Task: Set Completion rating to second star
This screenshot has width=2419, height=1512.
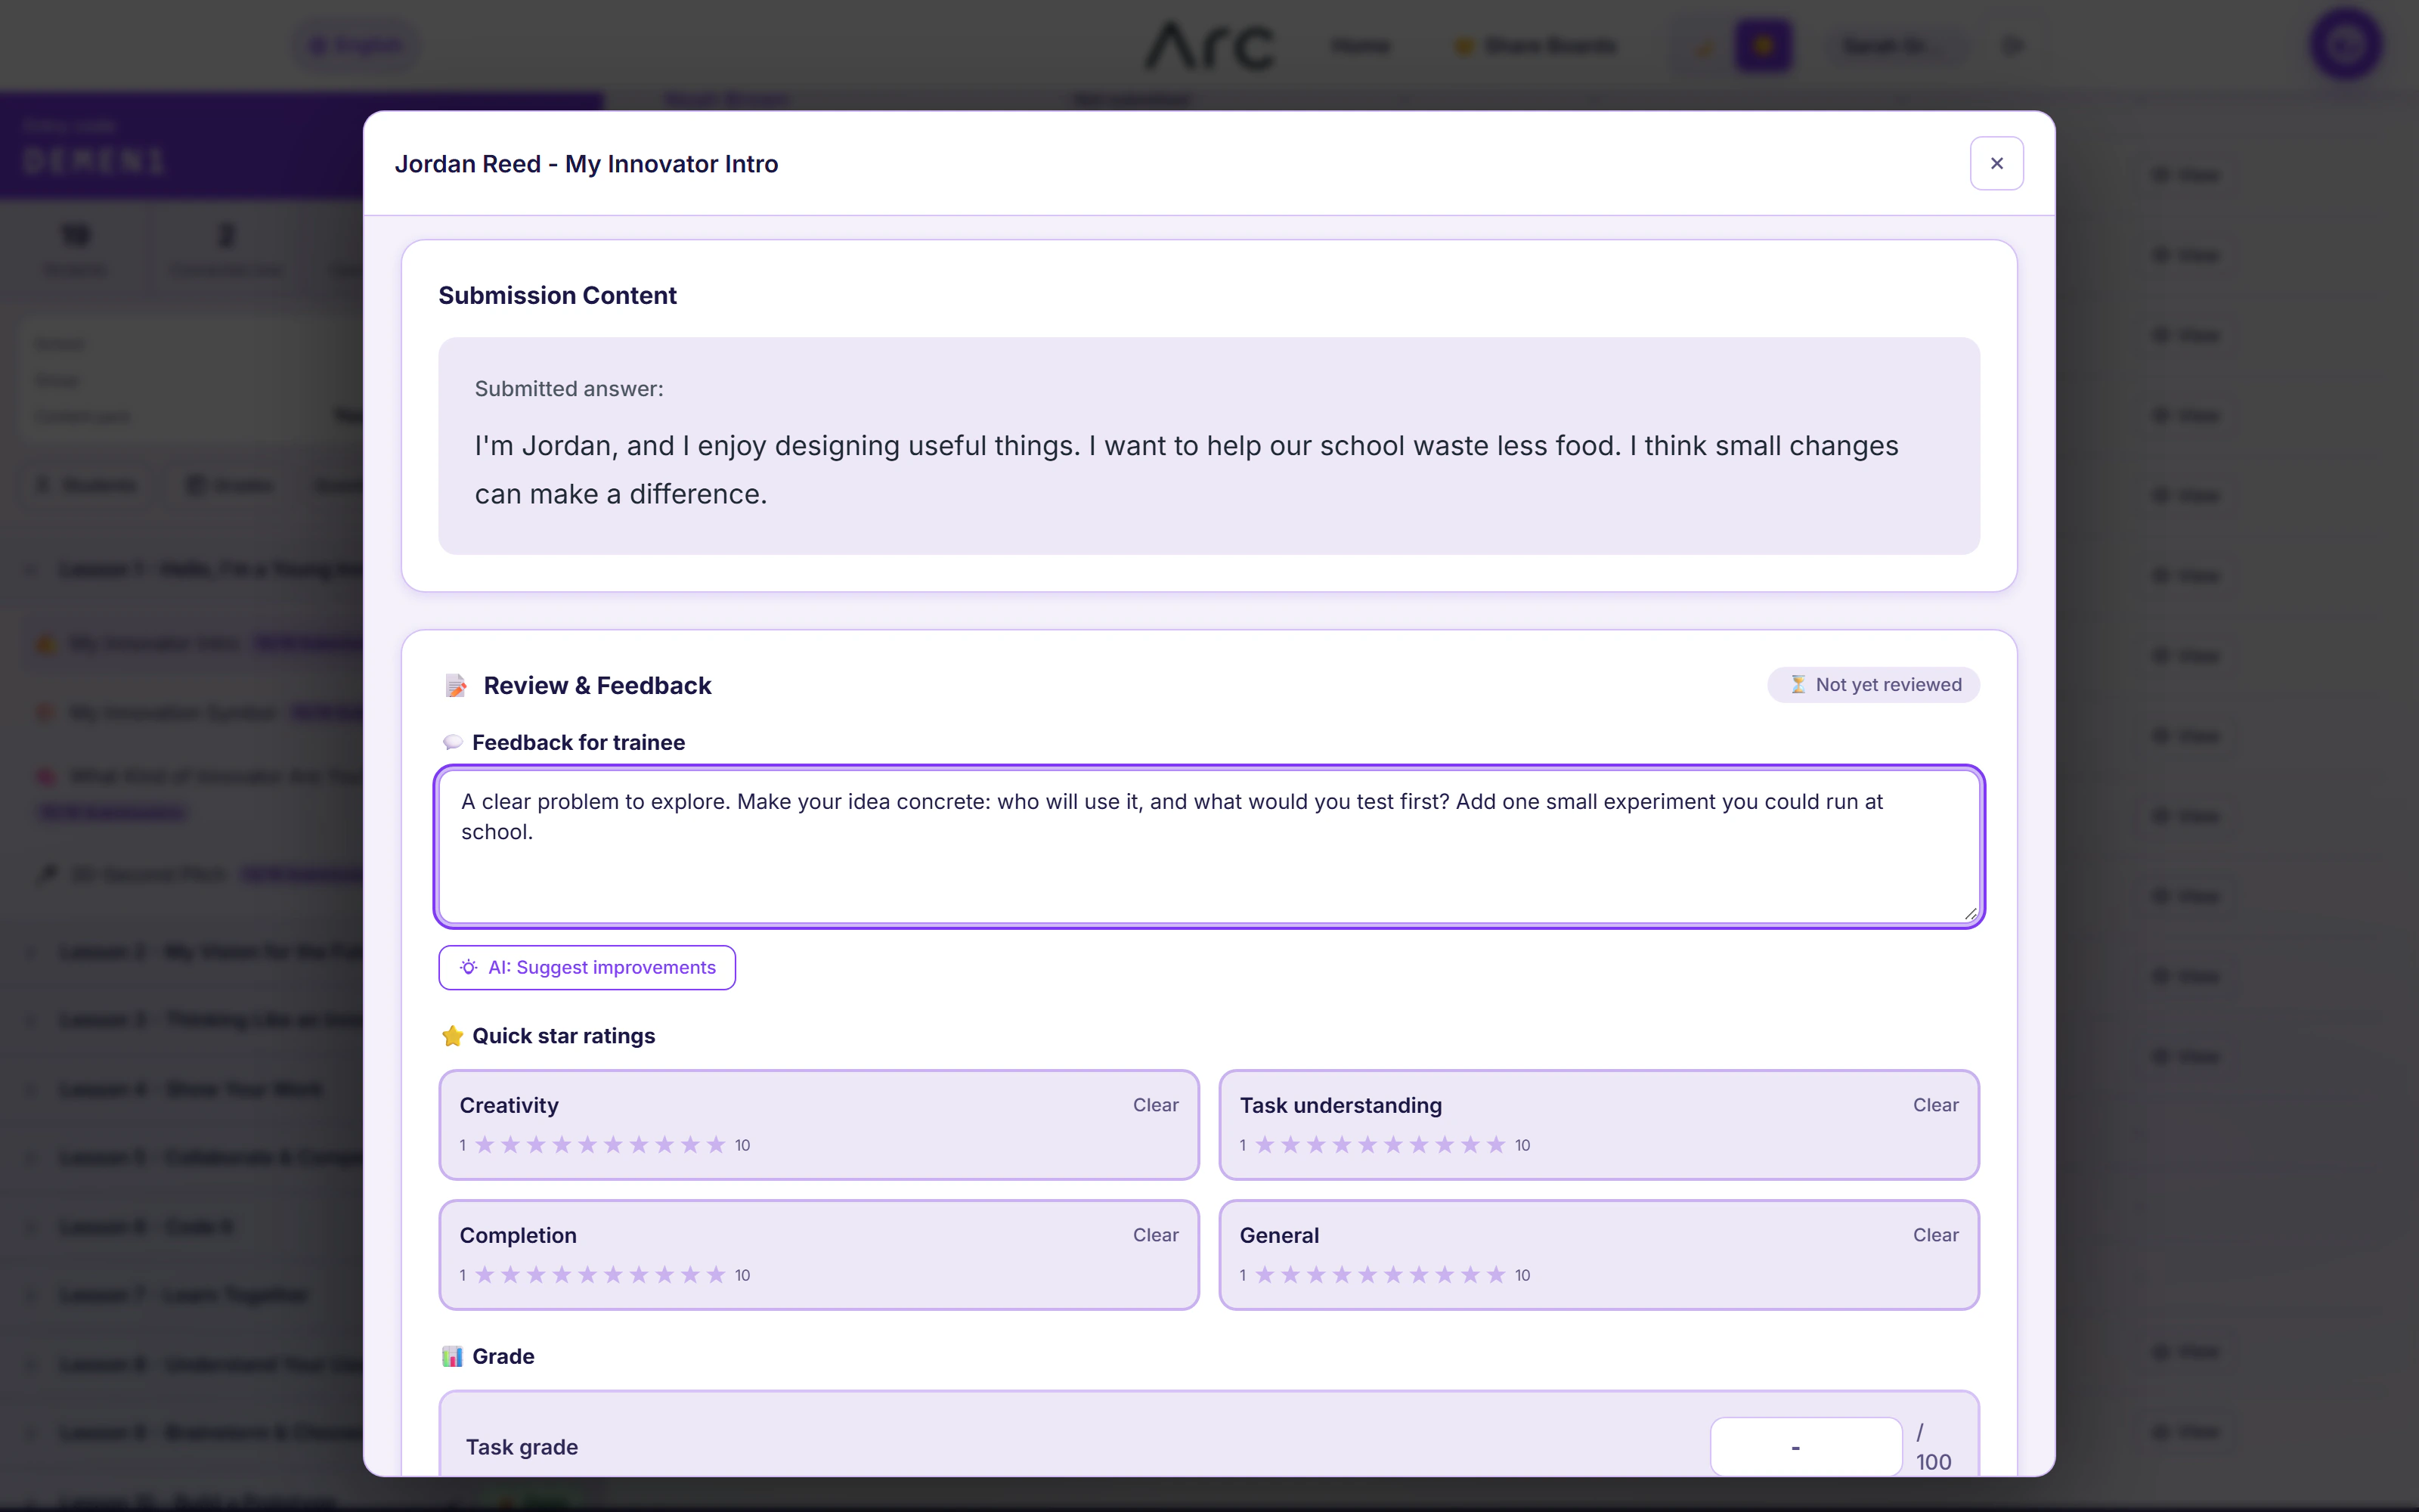Action: tap(511, 1274)
